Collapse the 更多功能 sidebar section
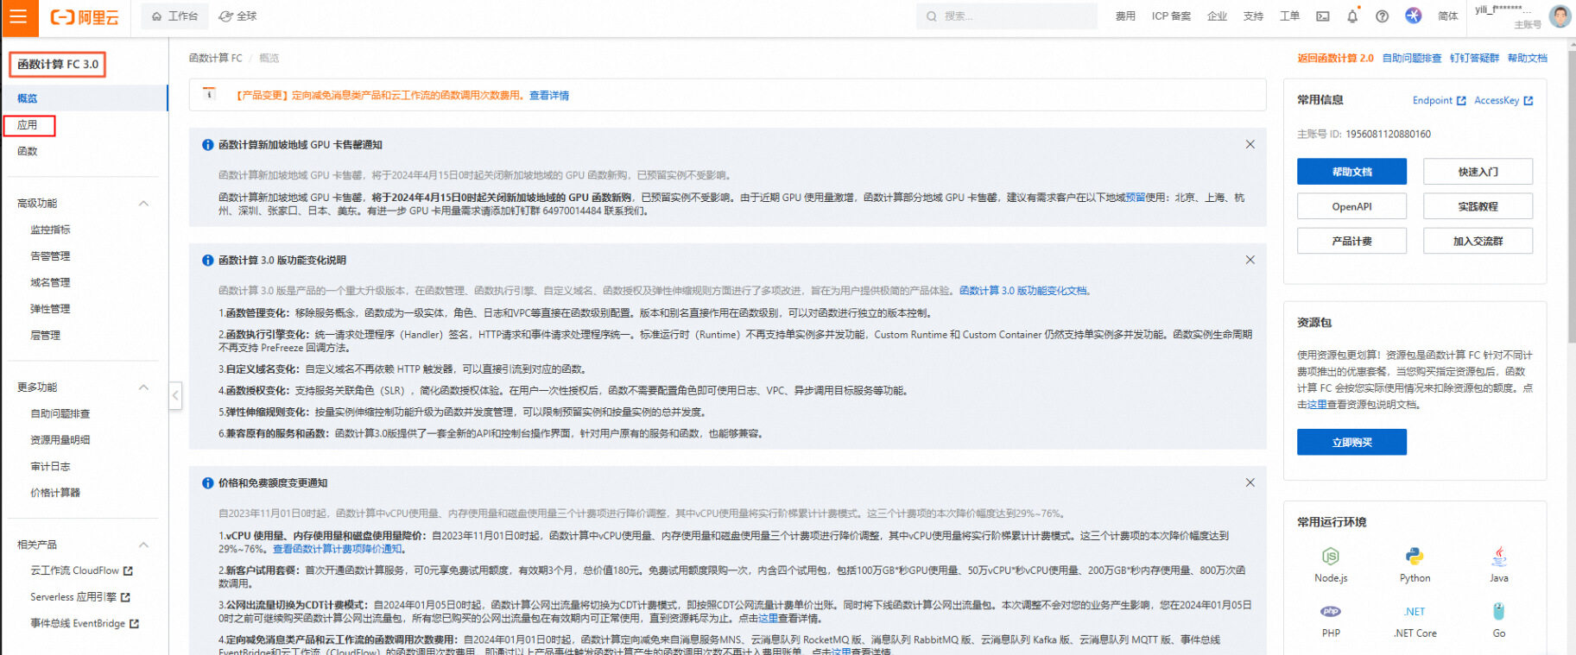 click(143, 387)
